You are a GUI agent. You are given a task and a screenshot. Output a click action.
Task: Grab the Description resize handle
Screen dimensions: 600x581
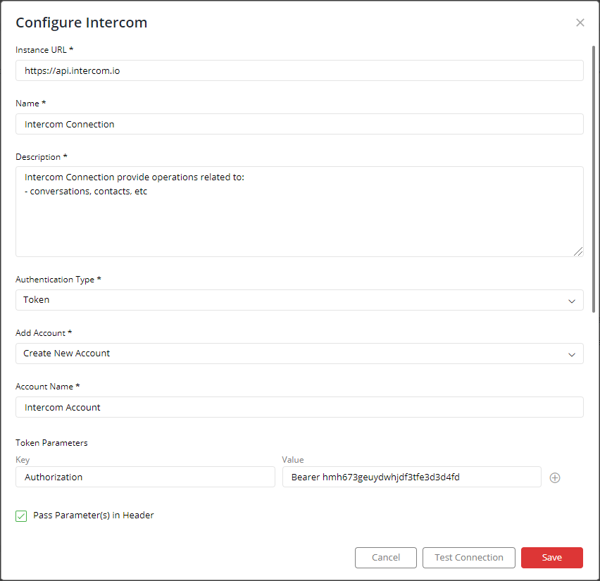tap(578, 251)
